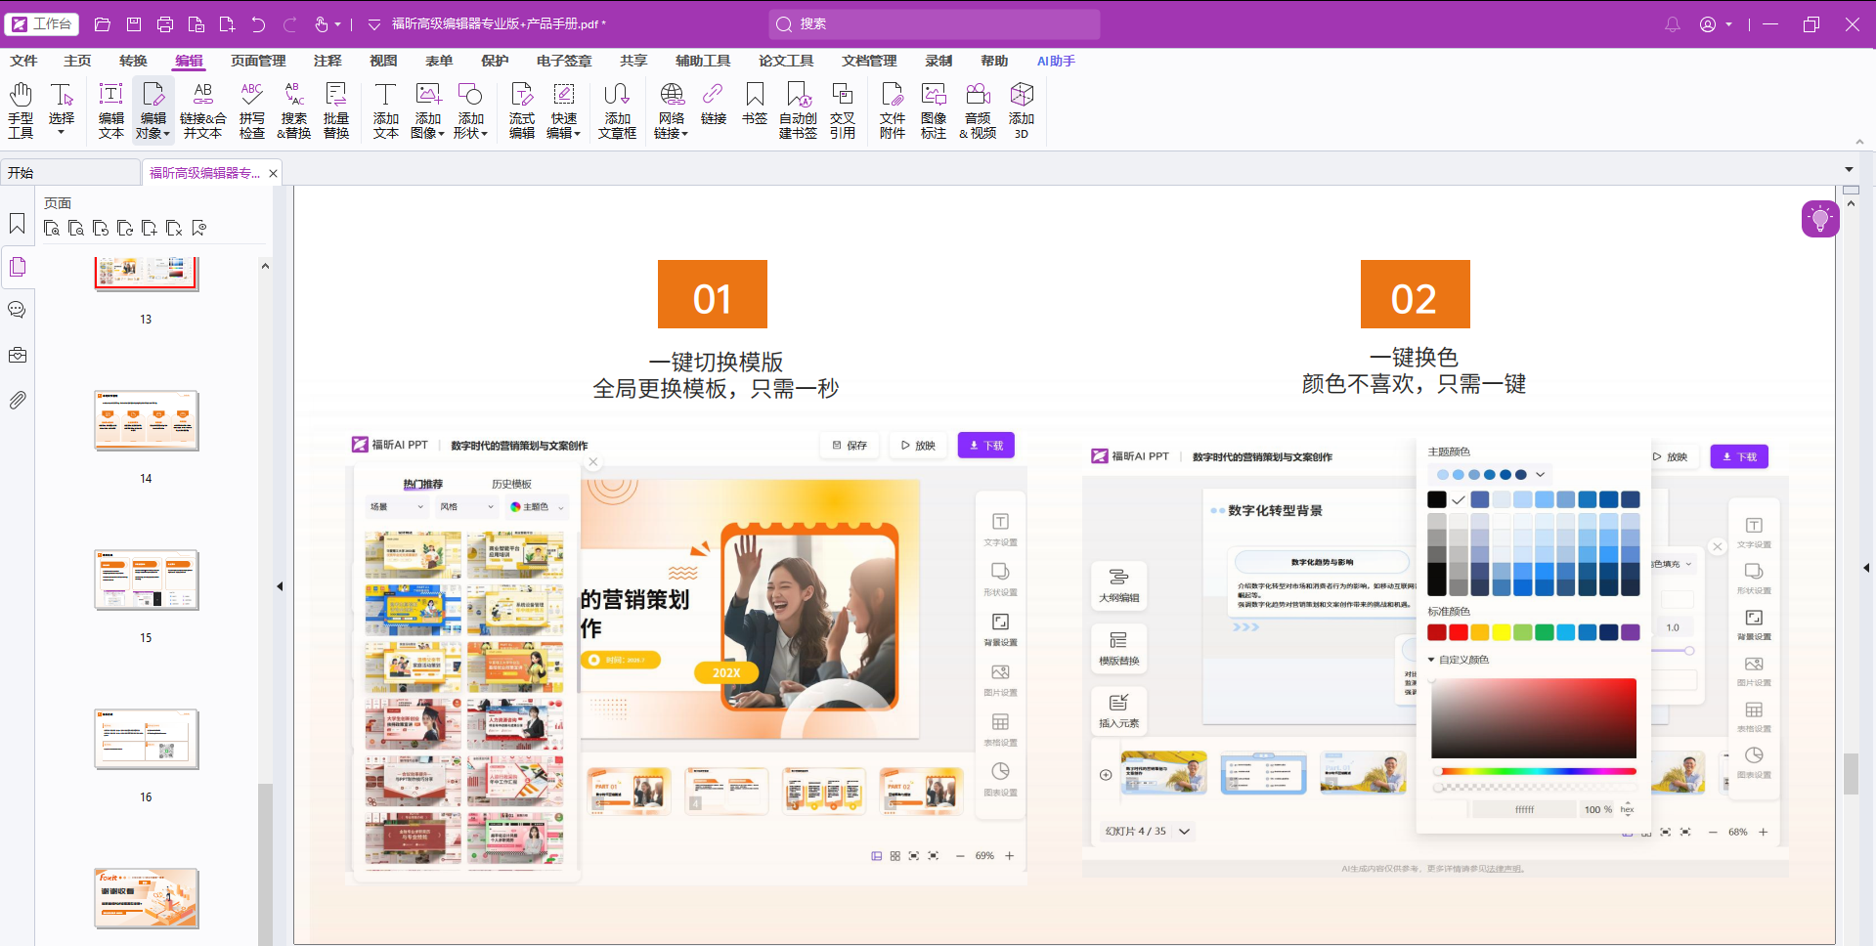Open Search & Replace (搜索&替换)

[x=294, y=110]
